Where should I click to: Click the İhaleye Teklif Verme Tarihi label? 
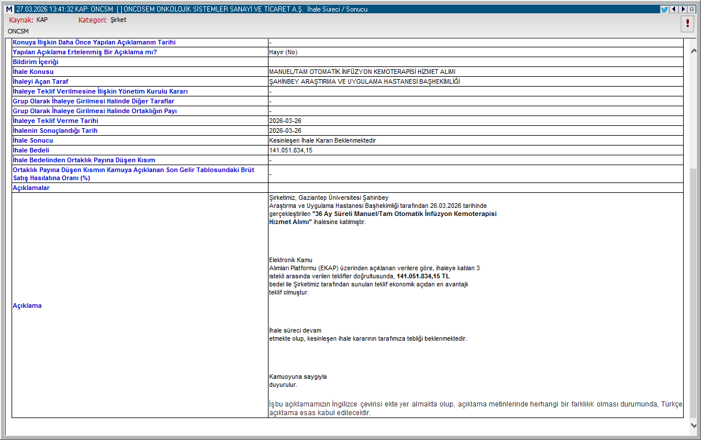55,121
